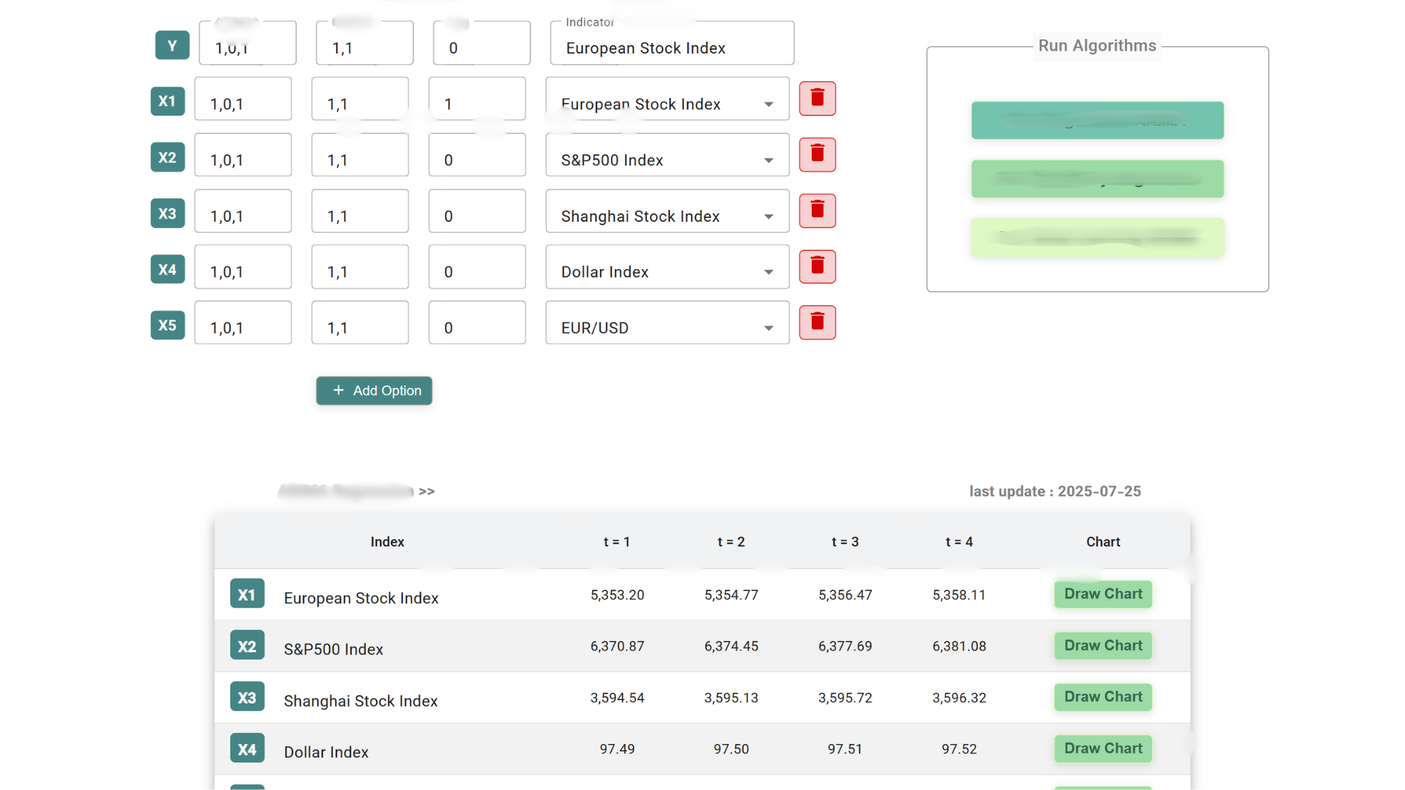Click the Chart column header
The image size is (1405, 790).
[1103, 542]
